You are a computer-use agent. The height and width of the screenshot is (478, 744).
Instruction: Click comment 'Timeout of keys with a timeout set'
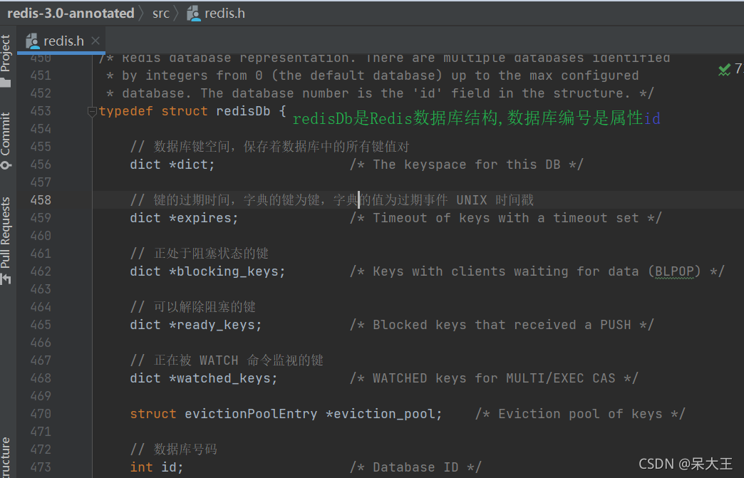pos(505,218)
